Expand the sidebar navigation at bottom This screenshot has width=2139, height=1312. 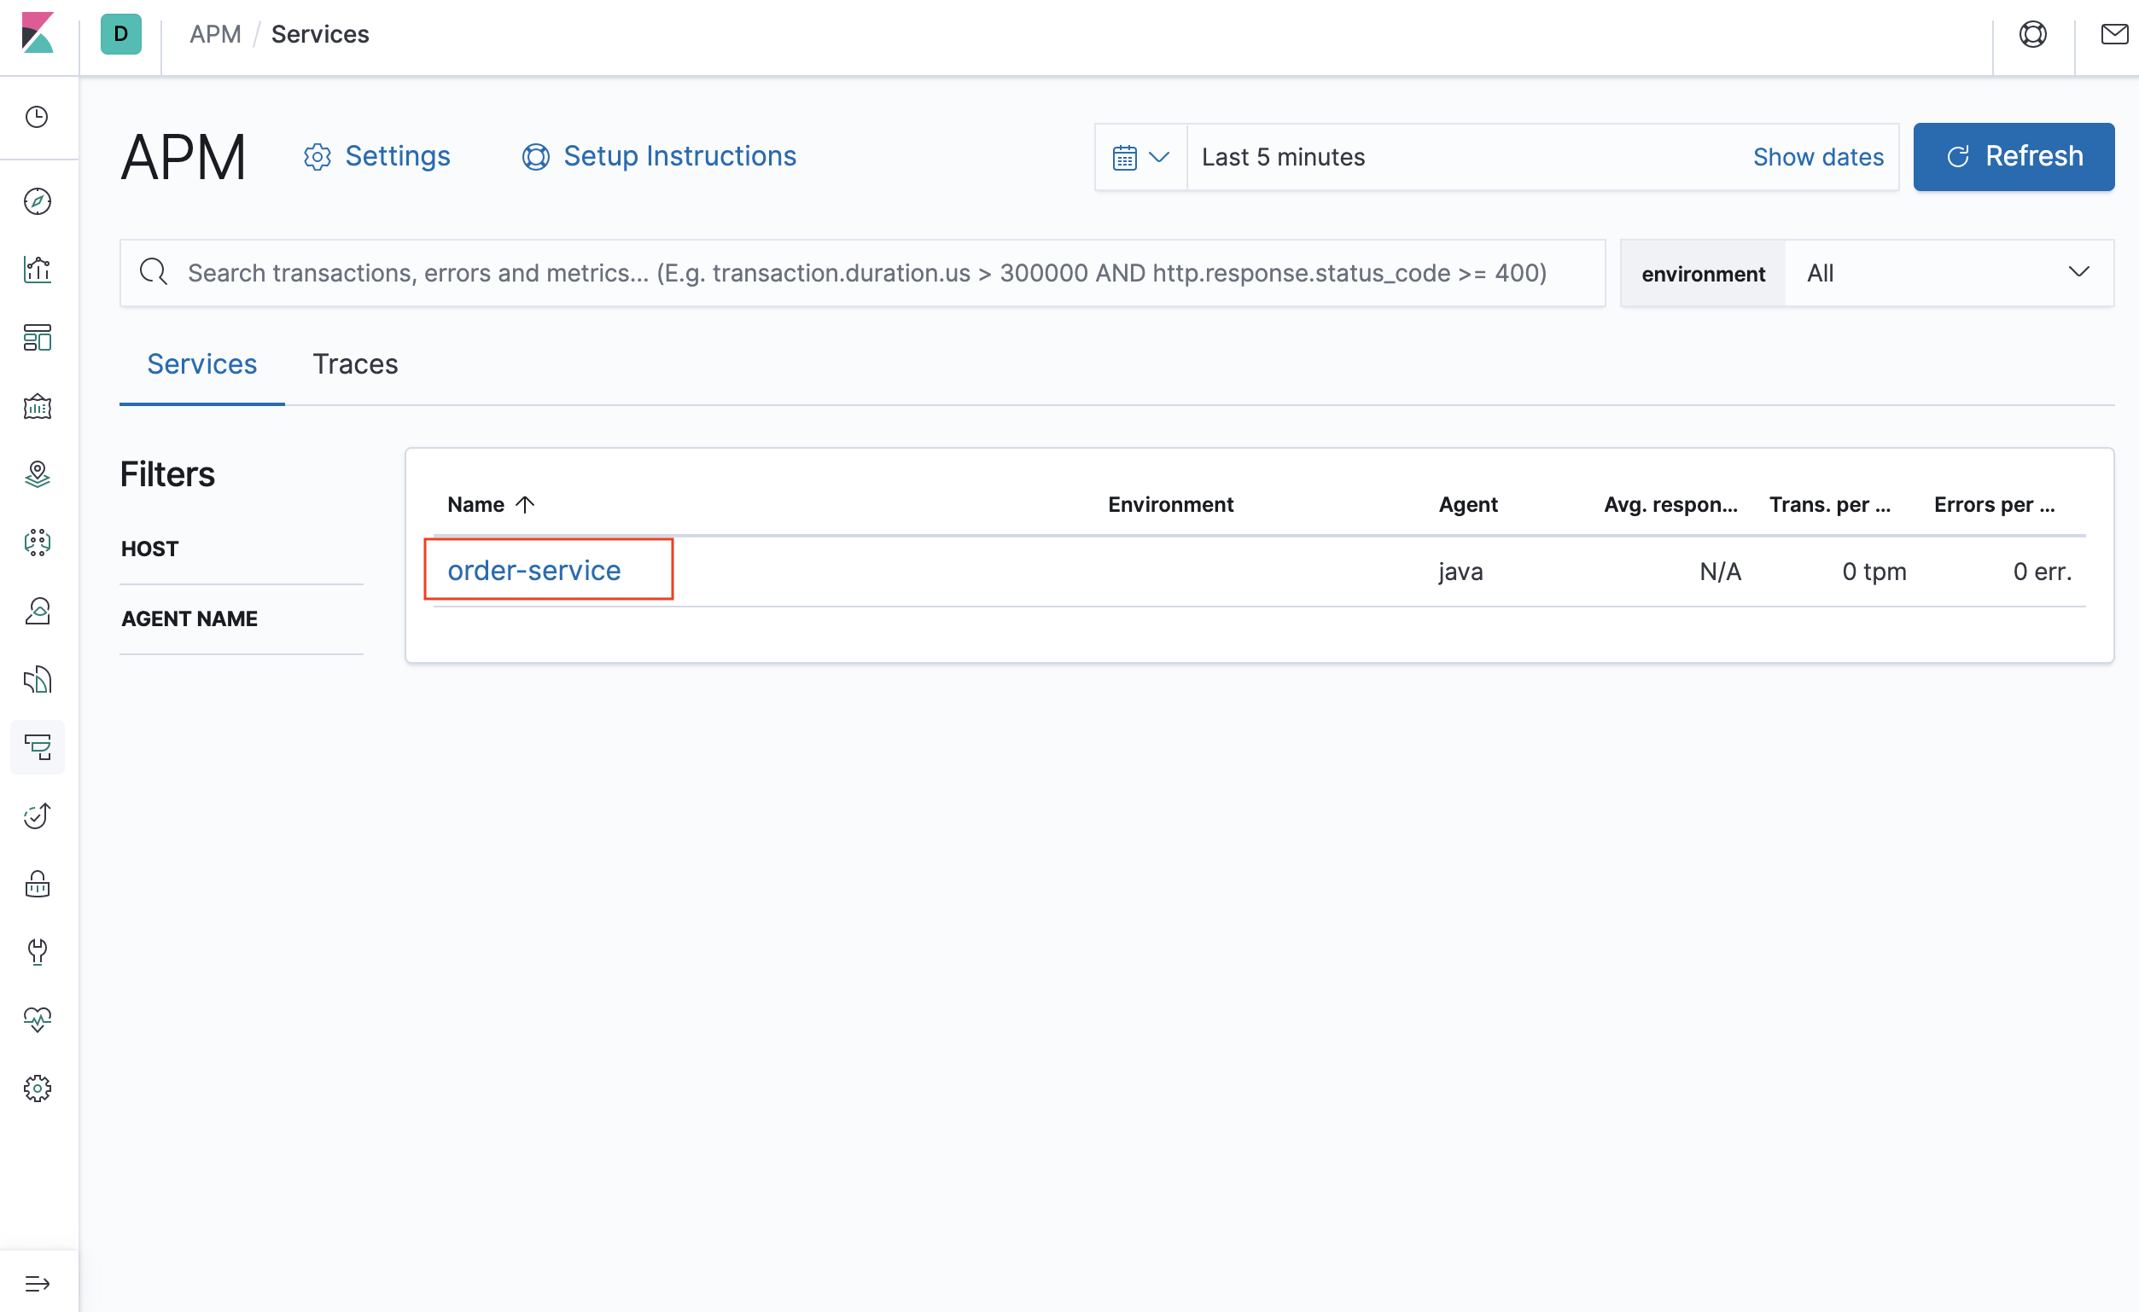pos(38,1282)
